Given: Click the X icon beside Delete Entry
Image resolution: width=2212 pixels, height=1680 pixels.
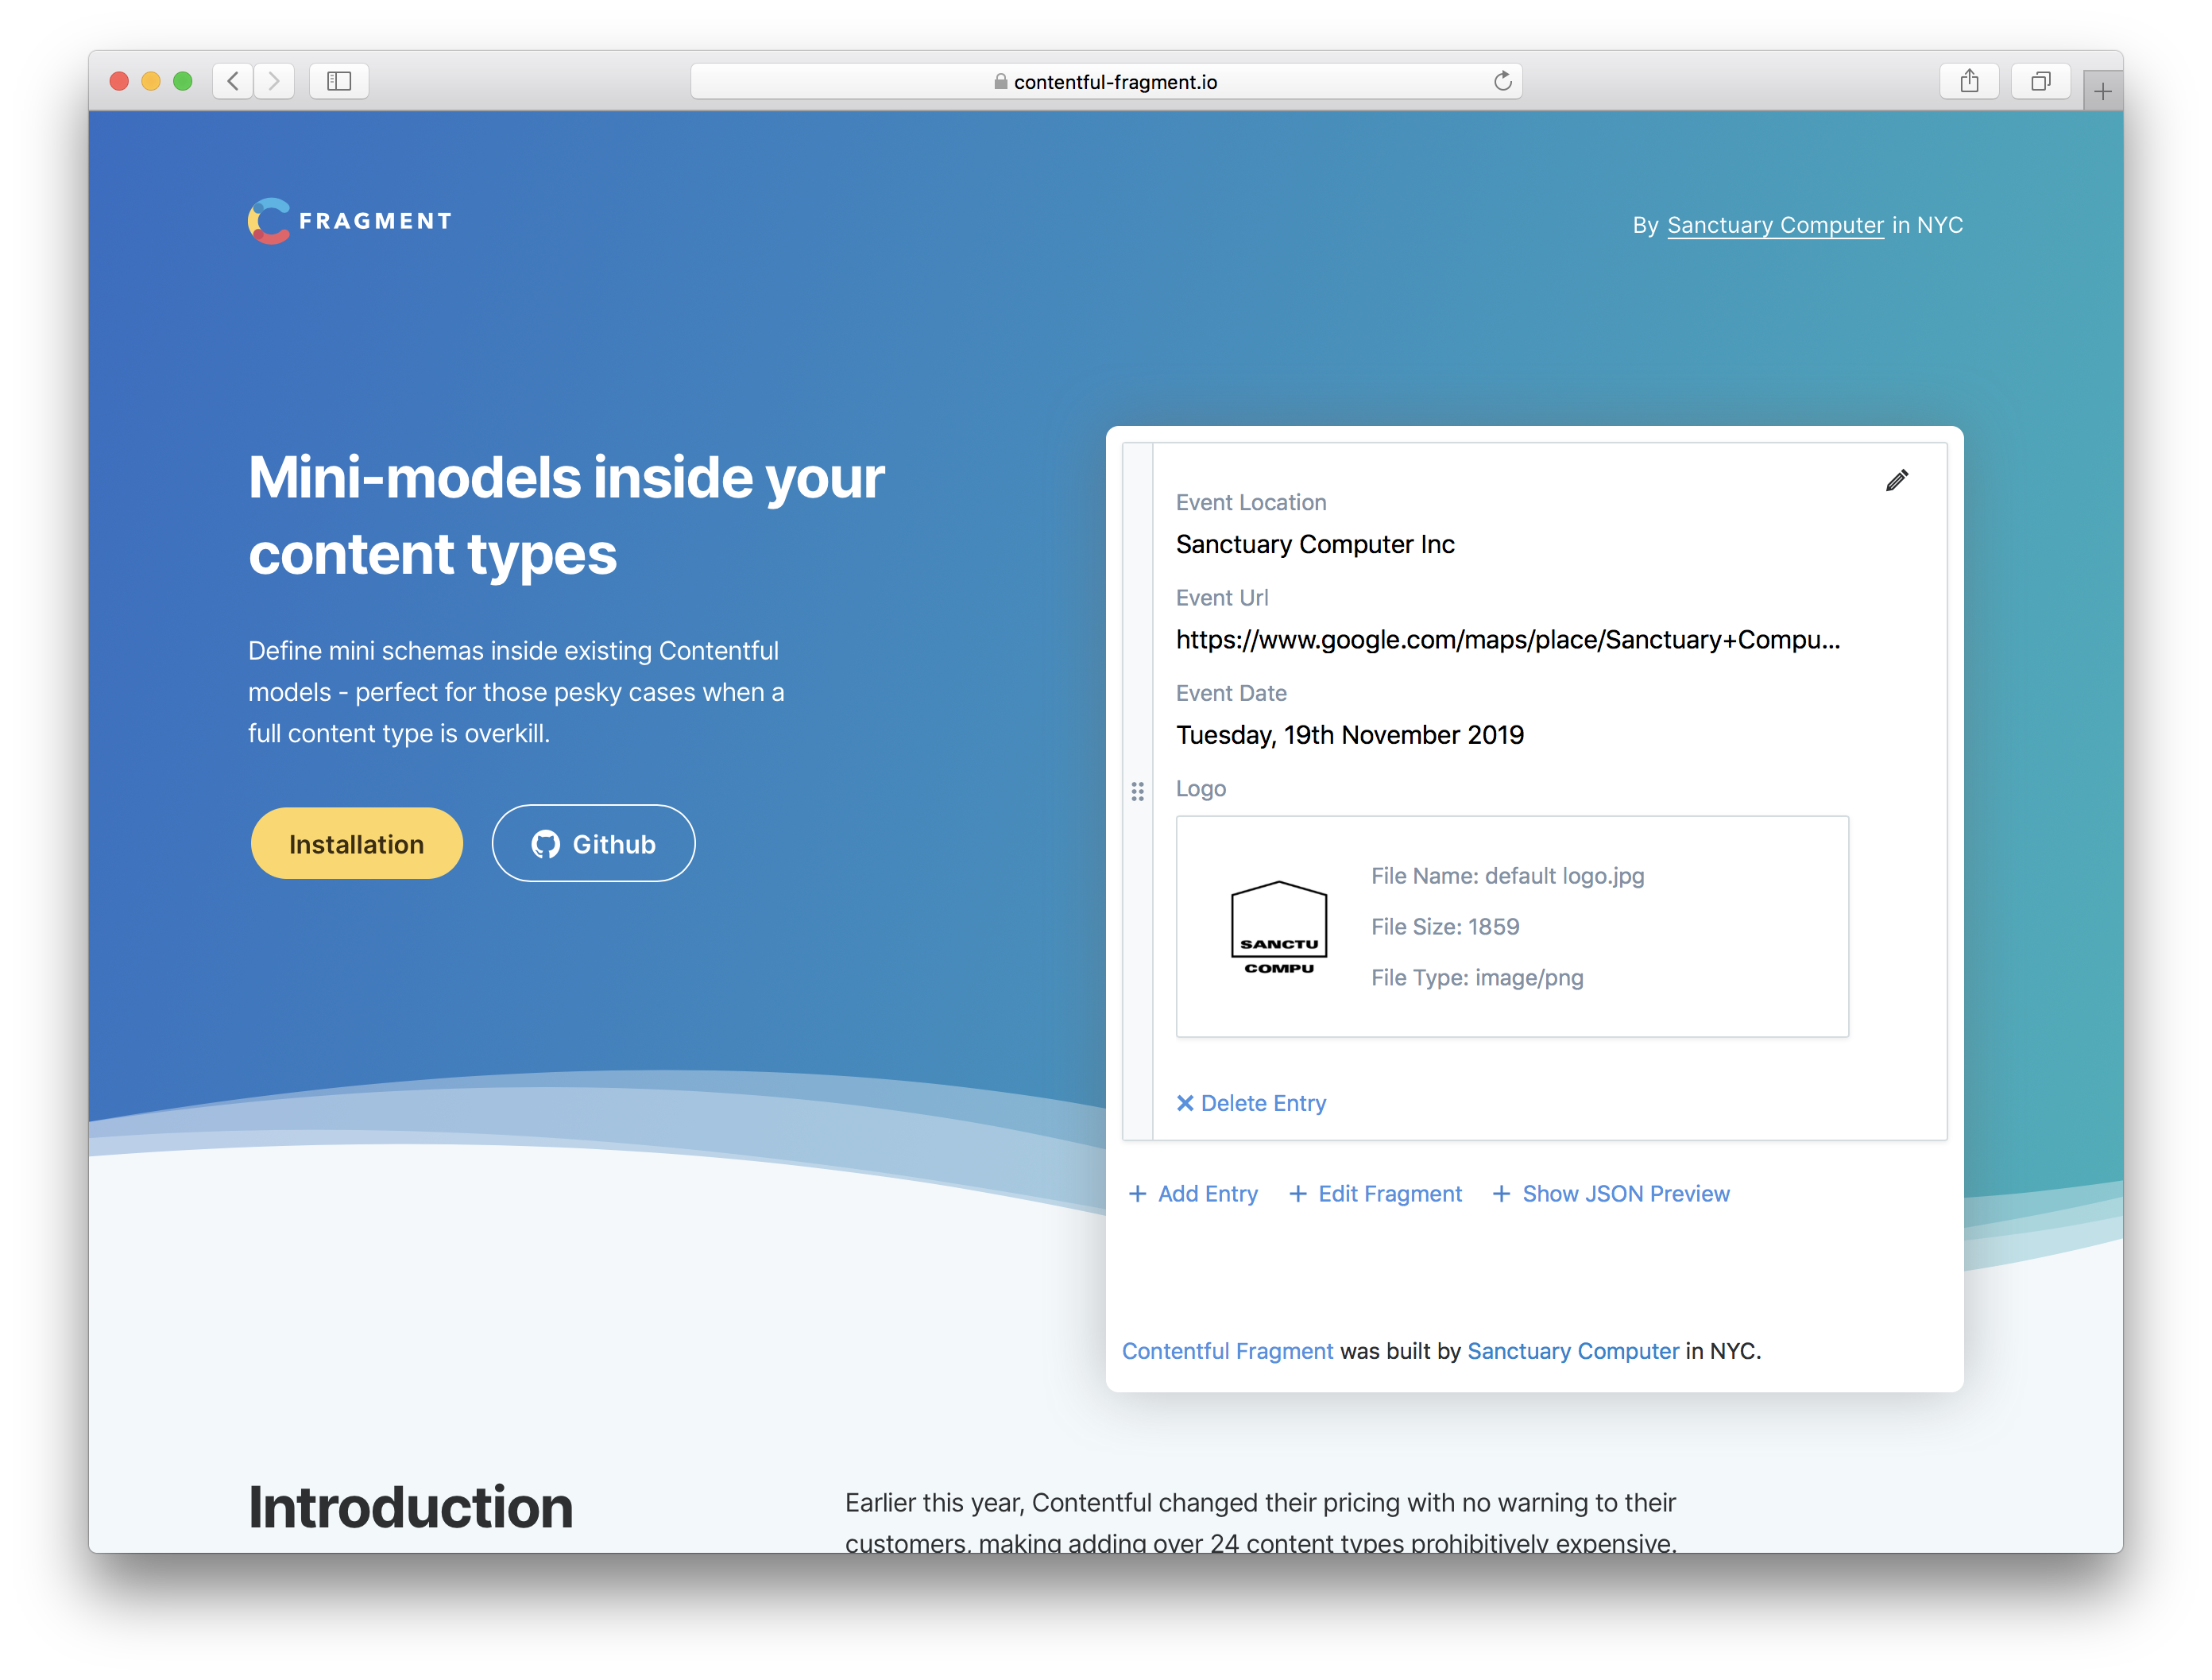Looking at the screenshot, I should pos(1185,1102).
